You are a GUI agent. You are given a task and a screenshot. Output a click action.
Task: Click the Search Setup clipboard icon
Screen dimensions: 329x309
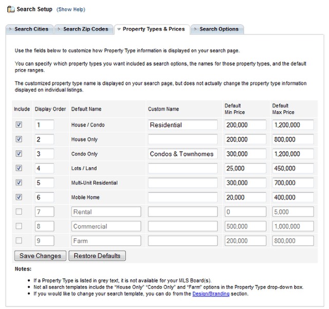point(11,9)
